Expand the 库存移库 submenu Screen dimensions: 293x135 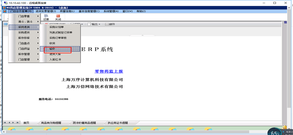pos(24,38)
